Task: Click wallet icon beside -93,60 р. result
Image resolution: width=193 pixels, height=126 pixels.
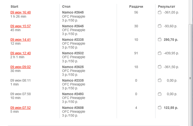Action: click(159, 26)
